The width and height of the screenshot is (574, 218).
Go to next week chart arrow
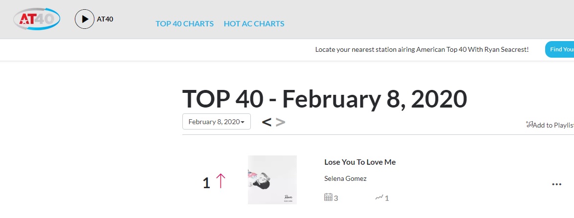[280, 122]
